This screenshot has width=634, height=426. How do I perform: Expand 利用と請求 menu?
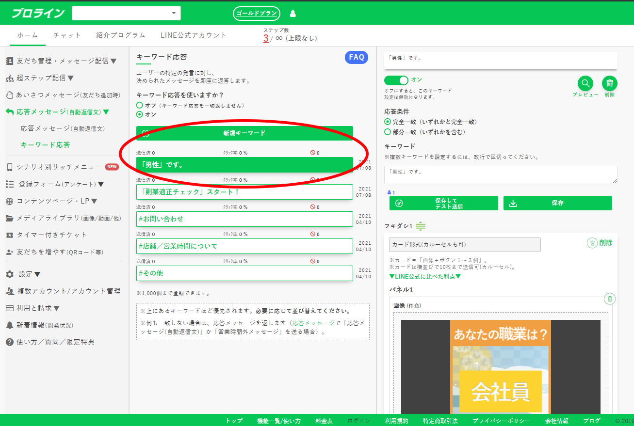point(33,308)
